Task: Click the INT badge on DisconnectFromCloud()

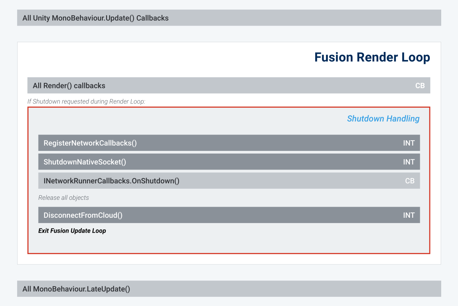Action: pos(409,215)
